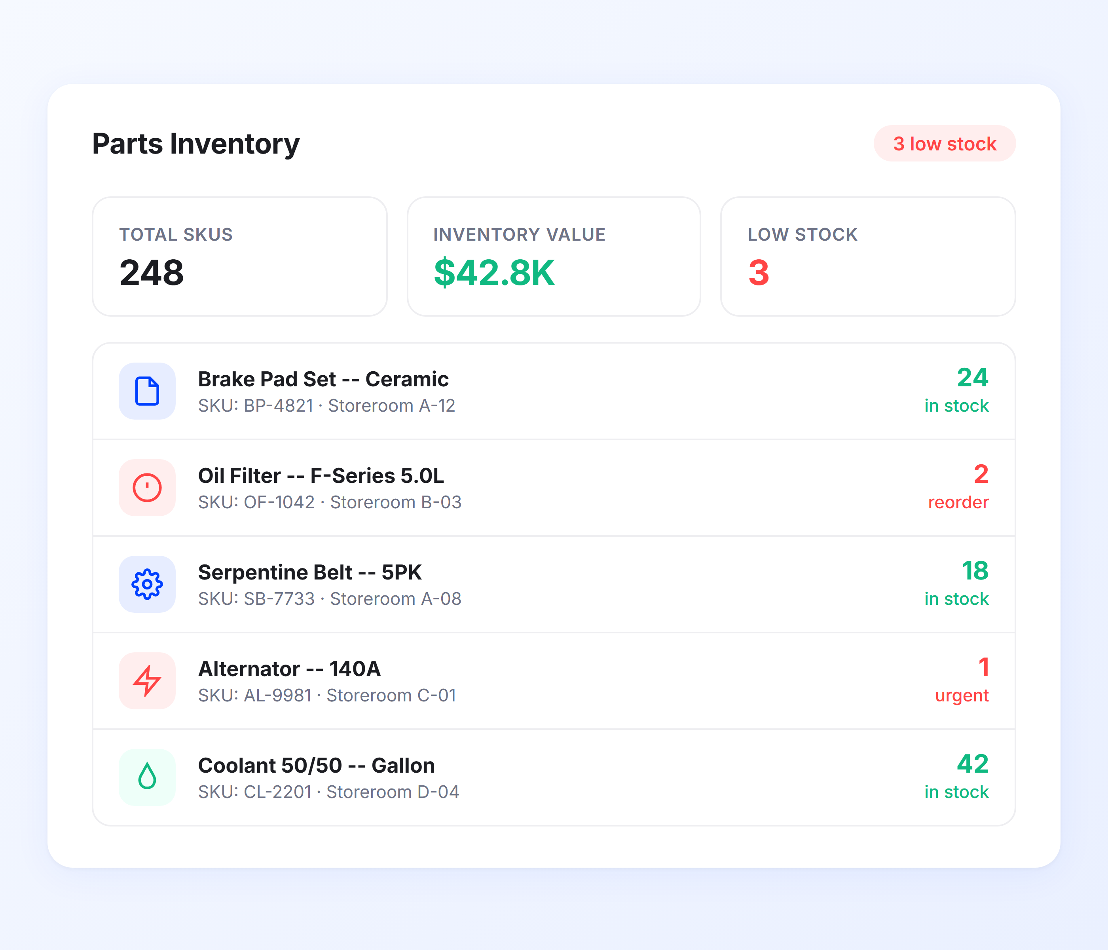Viewport: 1108px width, 950px height.
Task: Click the 'reorder' status on Oil Filter
Action: pos(958,502)
